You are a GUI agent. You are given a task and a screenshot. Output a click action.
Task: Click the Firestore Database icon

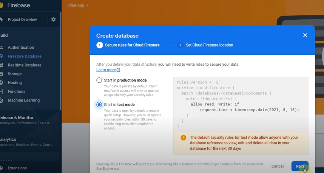tap(1, 56)
